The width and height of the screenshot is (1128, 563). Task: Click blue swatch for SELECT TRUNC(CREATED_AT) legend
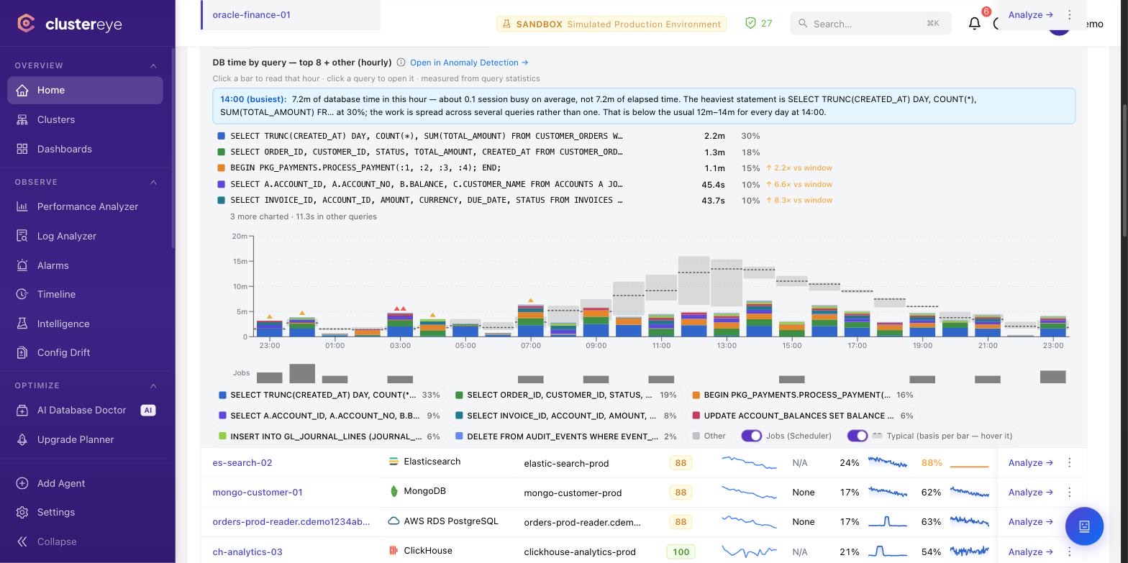tap(222, 395)
